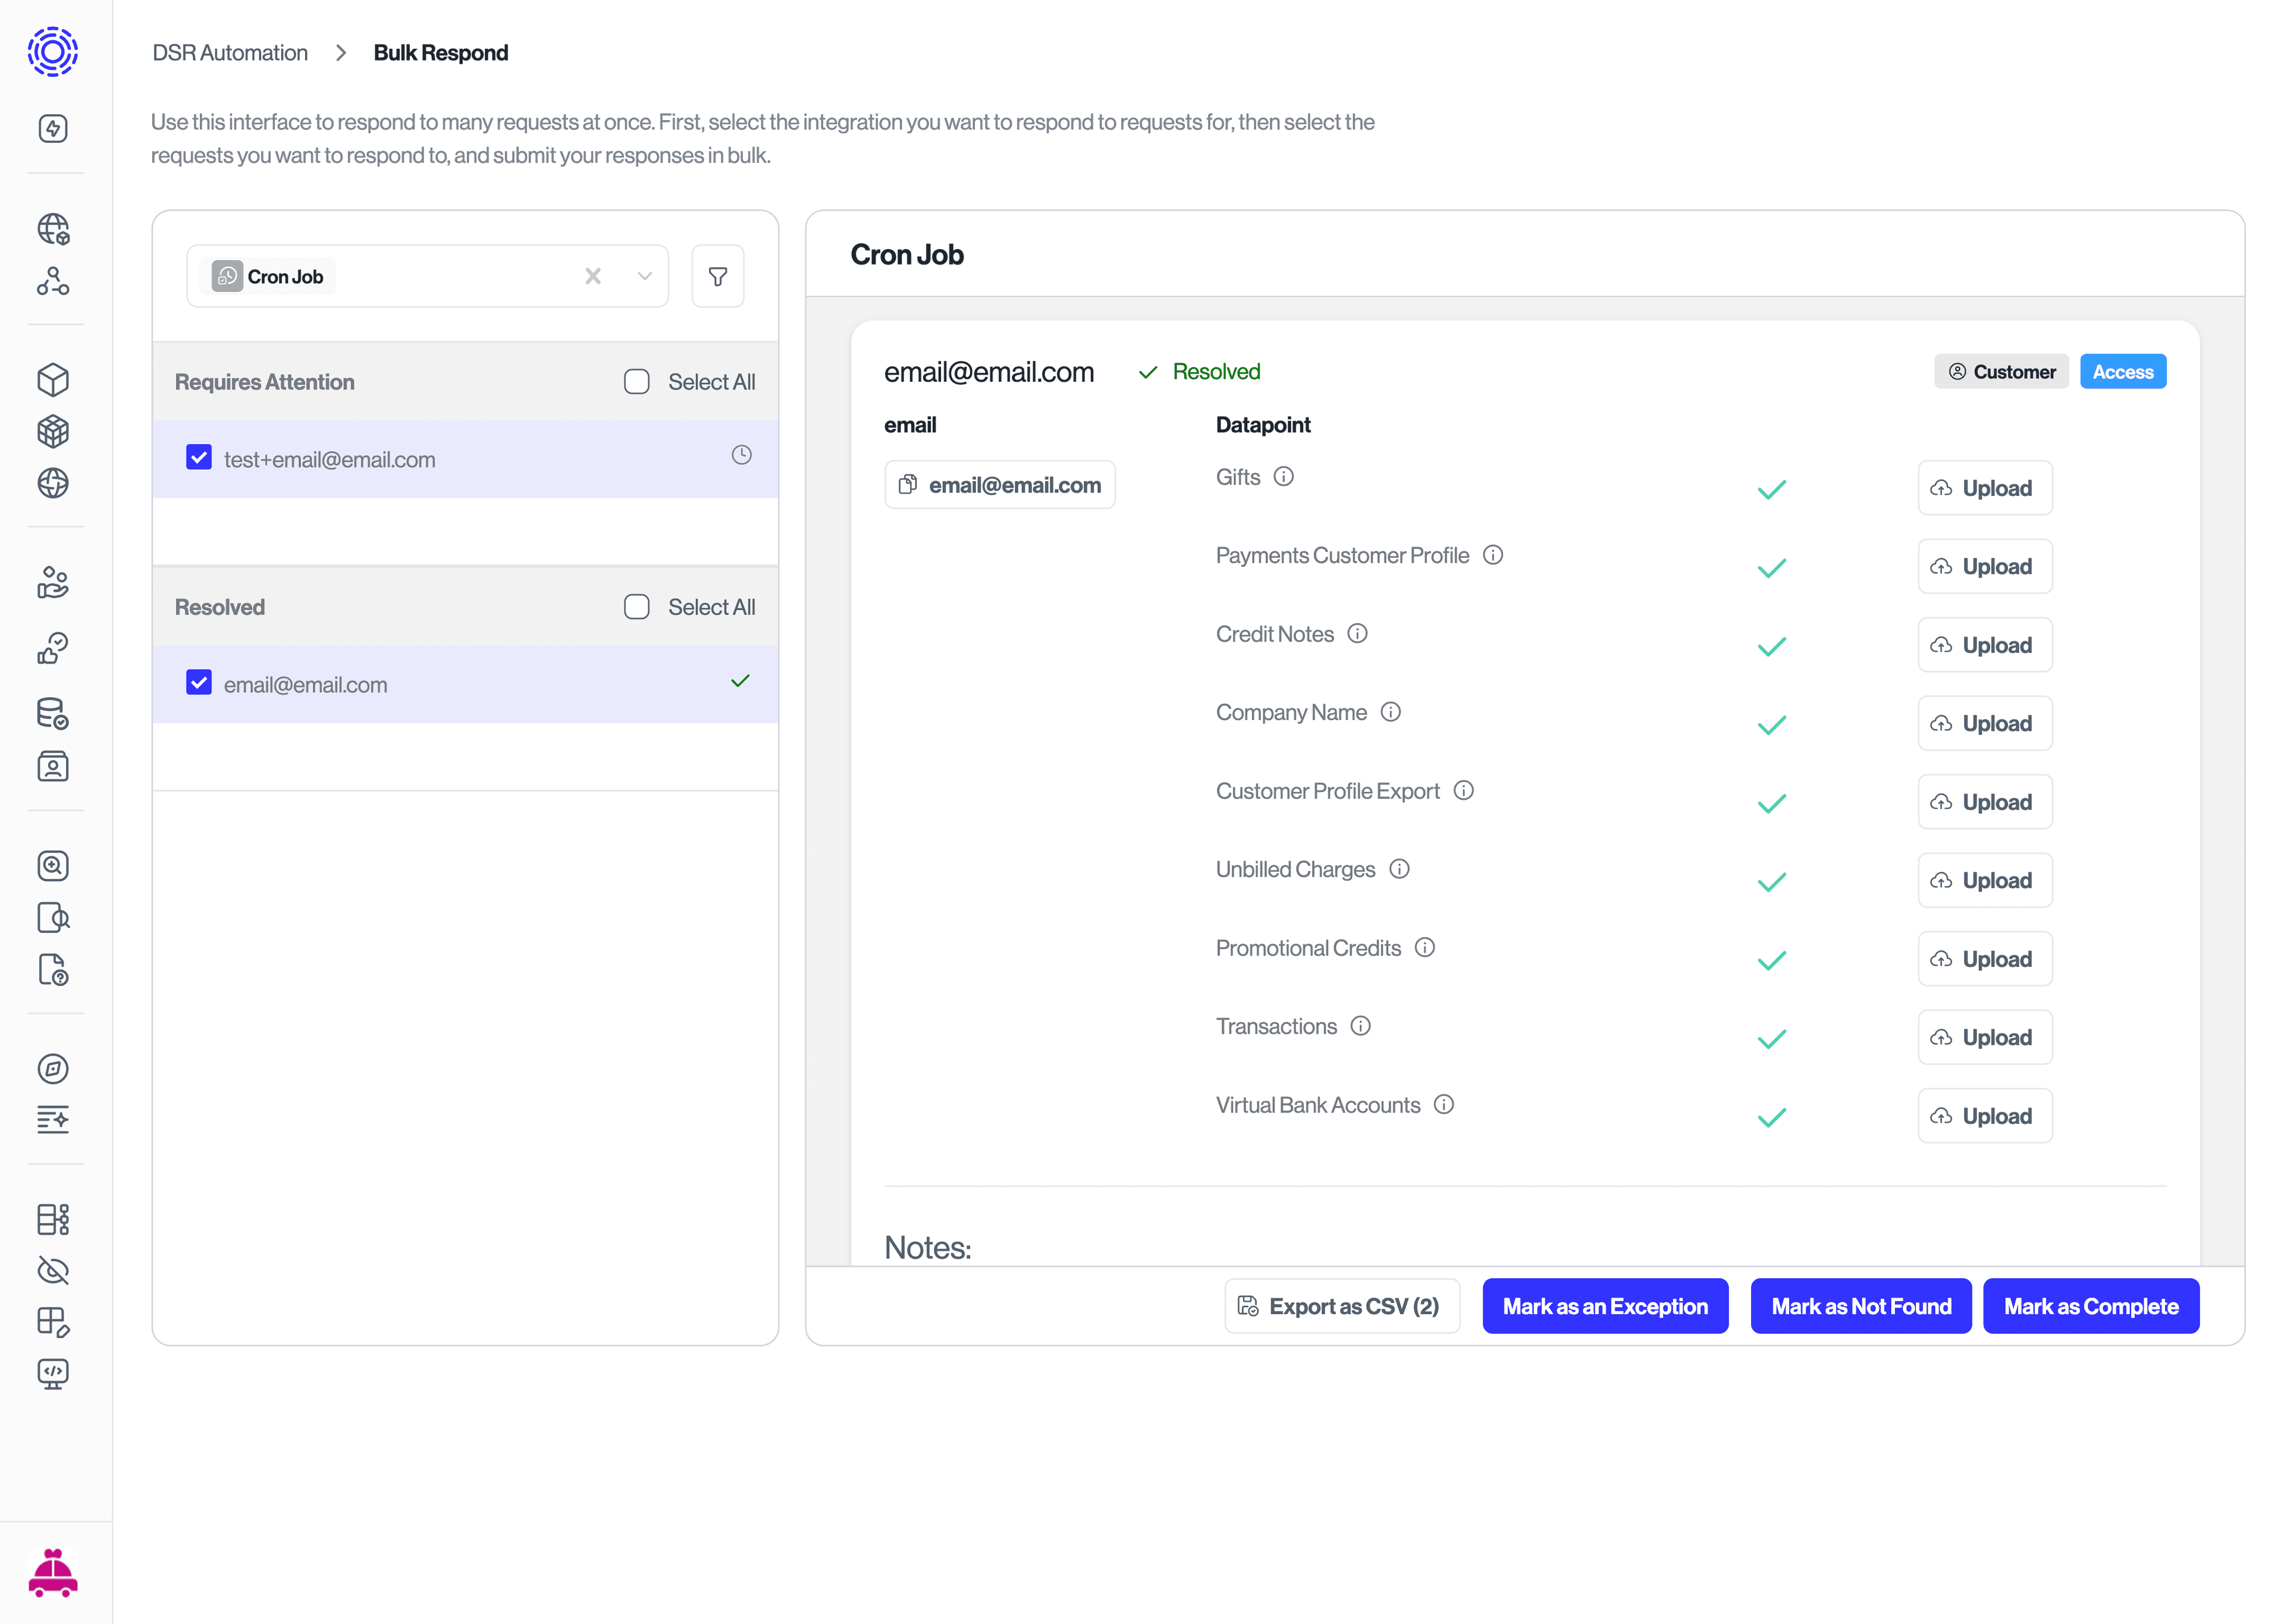Uncheck test+email@email.com in Requires Attention

coord(198,457)
